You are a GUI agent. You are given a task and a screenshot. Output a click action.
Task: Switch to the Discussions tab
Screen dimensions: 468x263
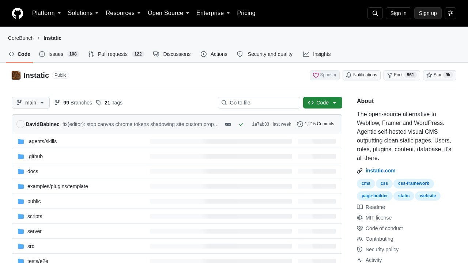click(172, 54)
